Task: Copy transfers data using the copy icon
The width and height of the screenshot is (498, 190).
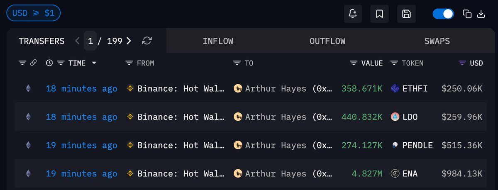Action: coord(467,14)
